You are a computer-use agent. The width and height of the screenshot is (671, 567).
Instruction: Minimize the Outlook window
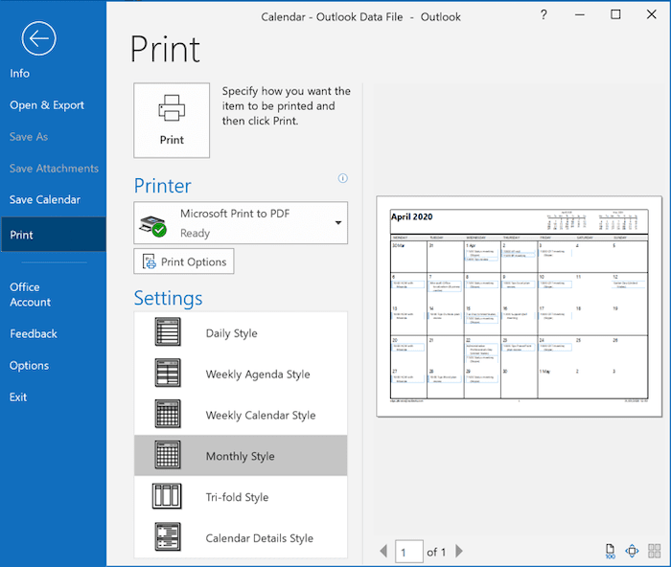pyautogui.click(x=580, y=15)
